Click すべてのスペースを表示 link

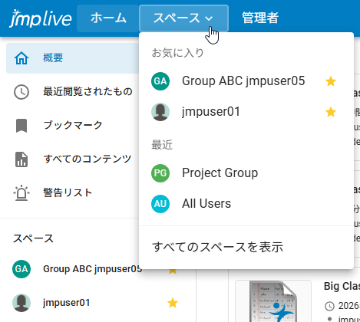pyautogui.click(x=217, y=247)
